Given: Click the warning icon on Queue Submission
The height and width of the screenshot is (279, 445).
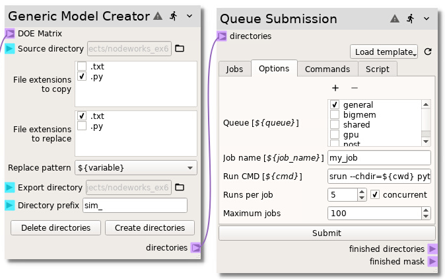Looking at the screenshot, I should [x=395, y=19].
